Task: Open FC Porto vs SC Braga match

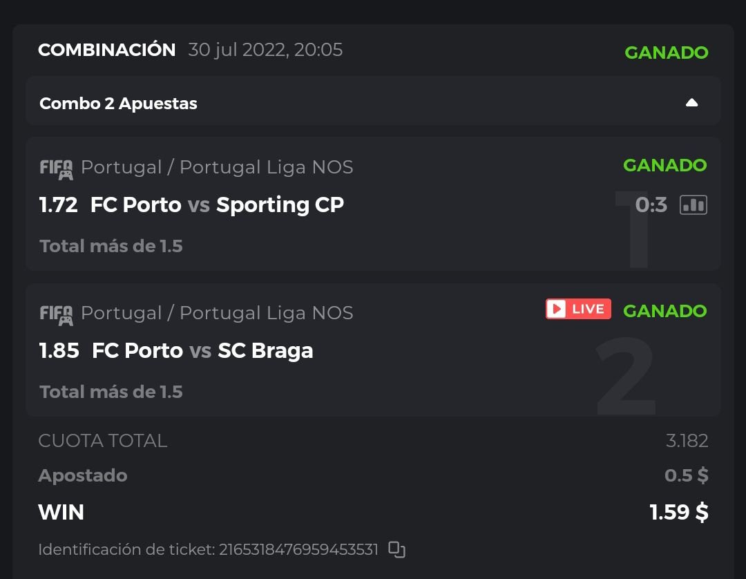Action: point(202,351)
